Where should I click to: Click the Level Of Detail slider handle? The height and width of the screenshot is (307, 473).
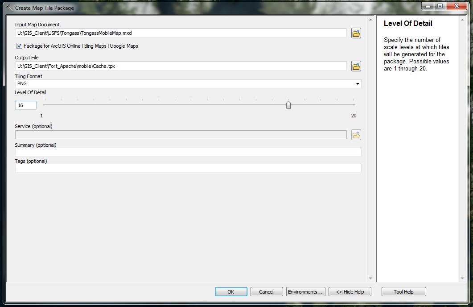point(288,105)
